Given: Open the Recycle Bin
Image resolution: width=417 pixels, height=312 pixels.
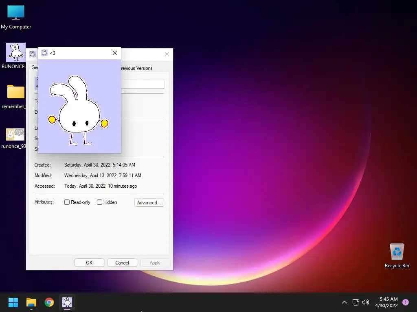Looking at the screenshot, I should (x=397, y=256).
